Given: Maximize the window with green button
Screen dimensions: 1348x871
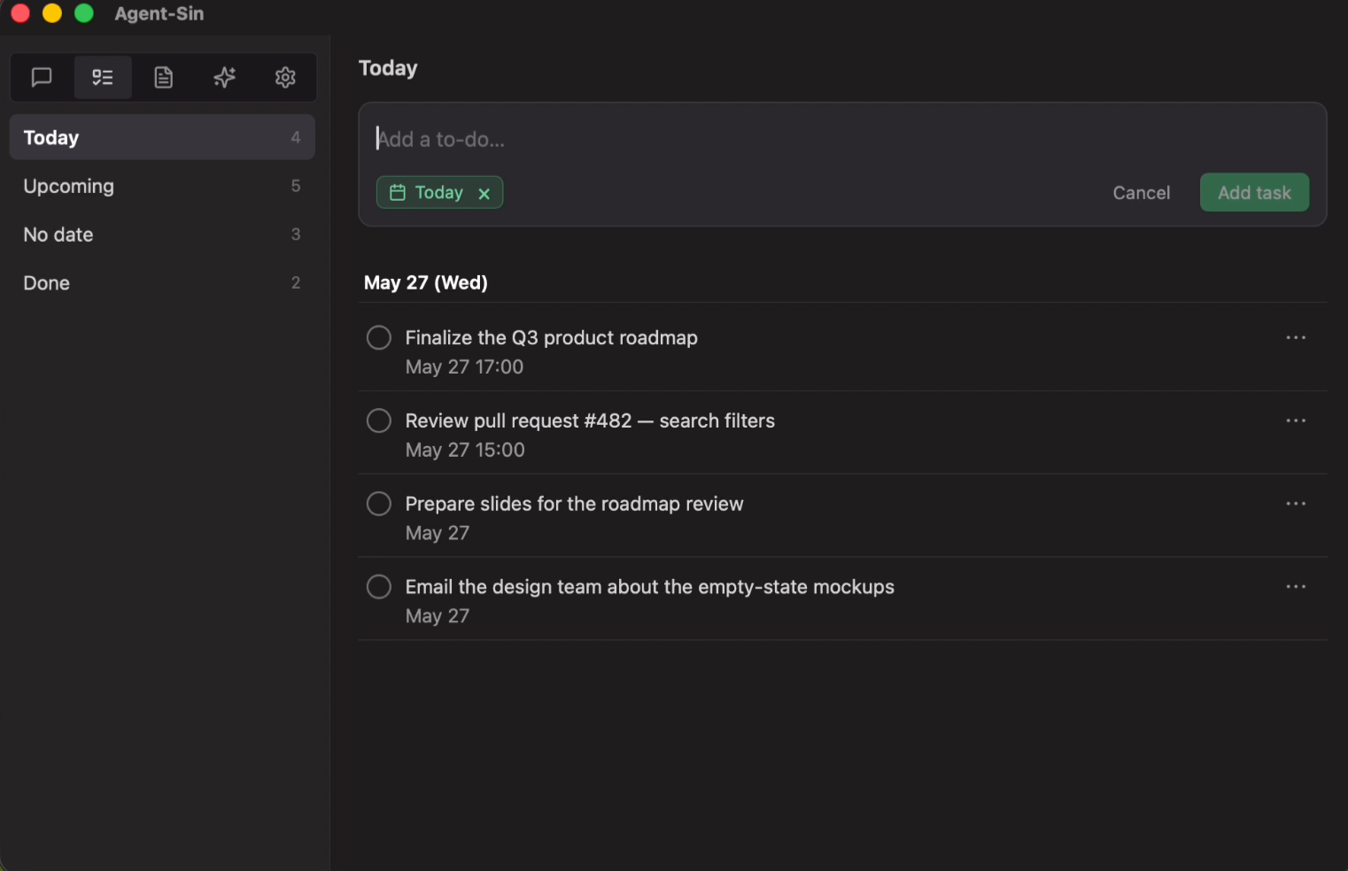Looking at the screenshot, I should click(84, 13).
